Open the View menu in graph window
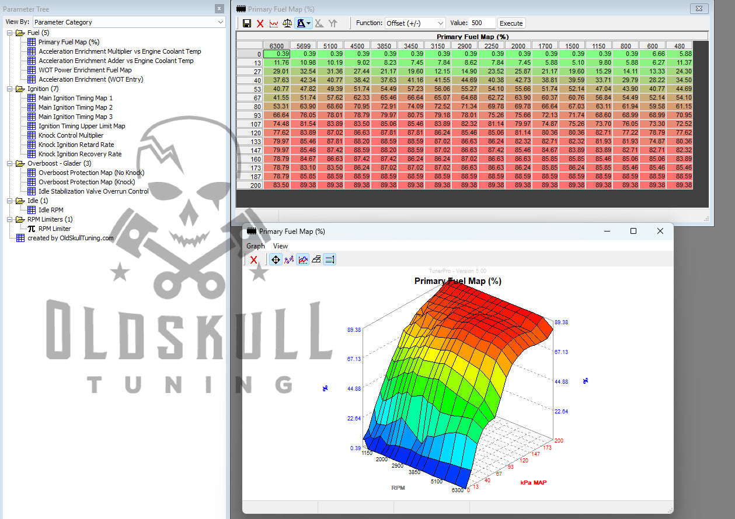Viewport: 735px width, 519px height. (280, 246)
